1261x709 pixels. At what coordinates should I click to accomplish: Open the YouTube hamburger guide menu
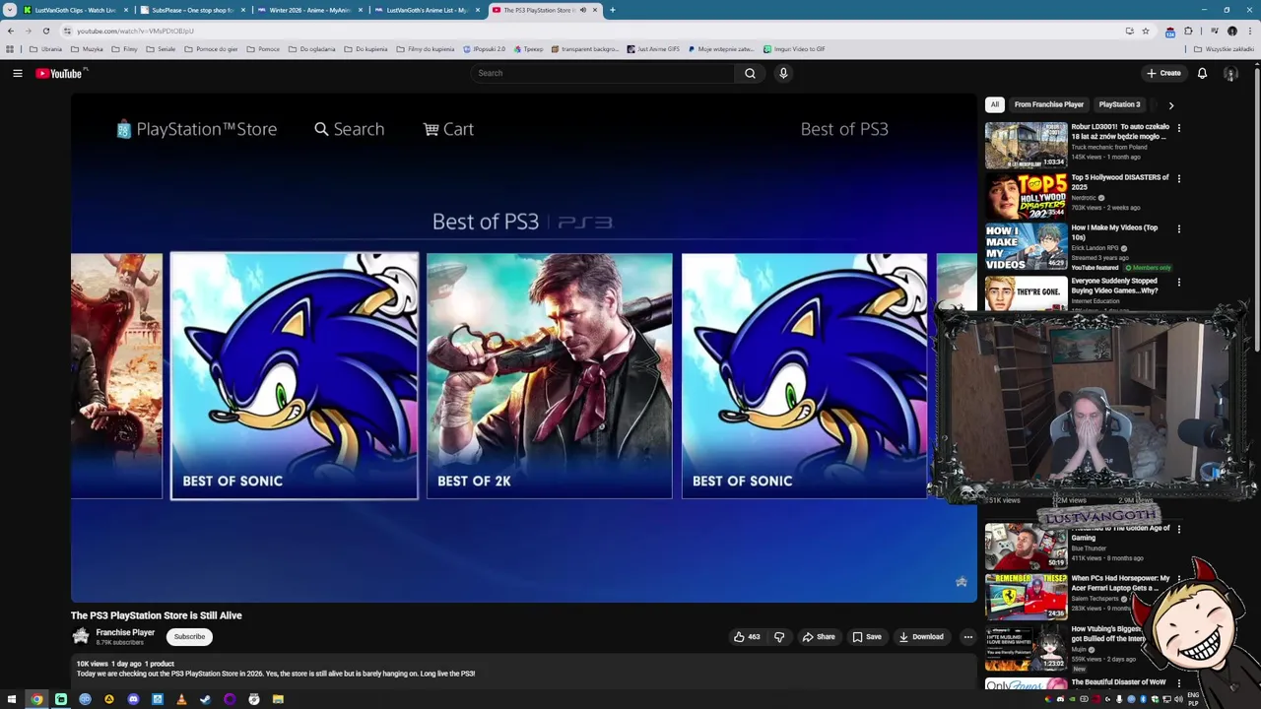tap(18, 73)
